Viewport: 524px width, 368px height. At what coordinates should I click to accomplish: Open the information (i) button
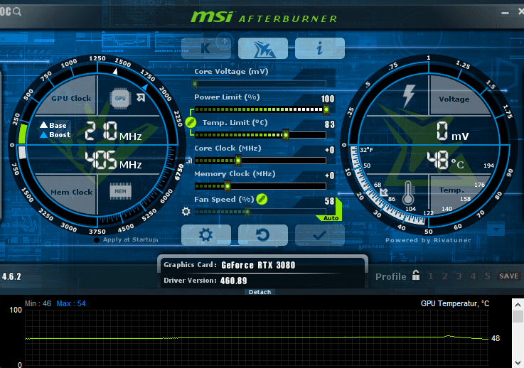pos(320,48)
